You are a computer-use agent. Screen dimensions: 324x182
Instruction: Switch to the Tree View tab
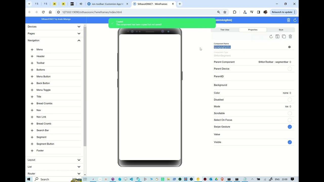(225, 30)
